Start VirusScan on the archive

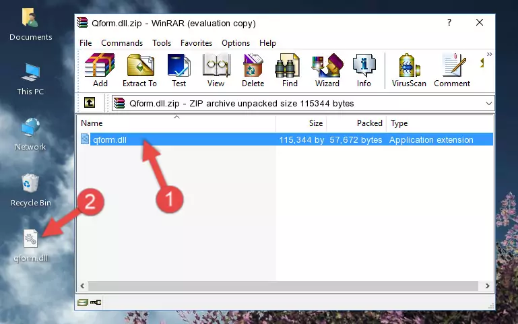[x=409, y=70]
